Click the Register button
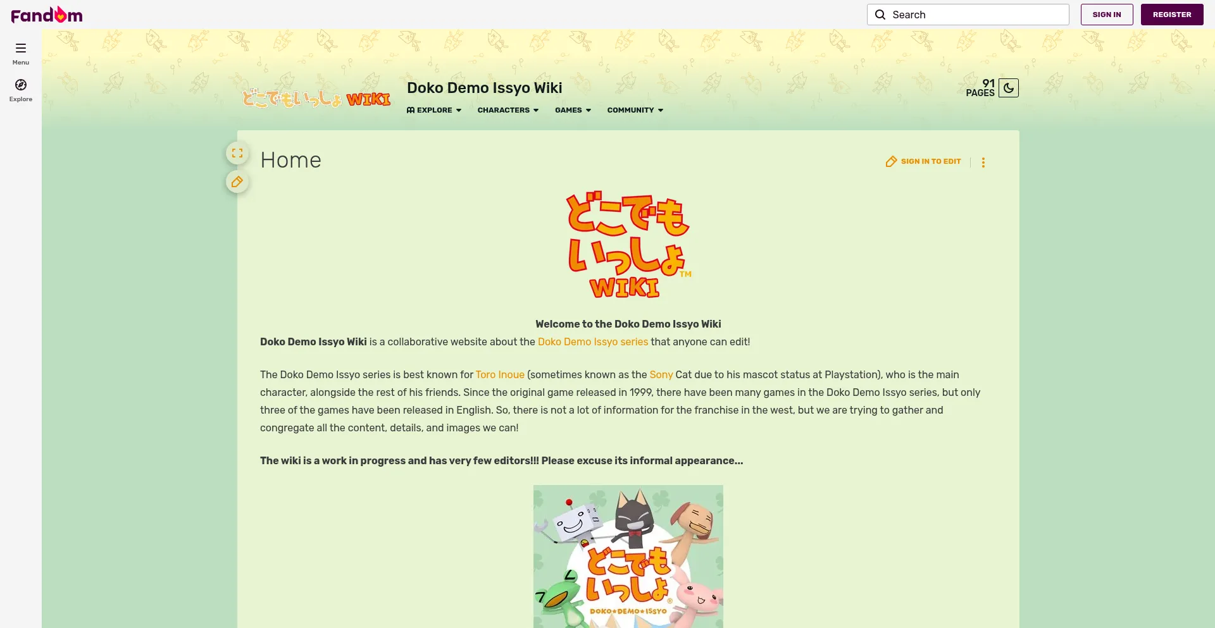1215x628 pixels. pos(1172,15)
